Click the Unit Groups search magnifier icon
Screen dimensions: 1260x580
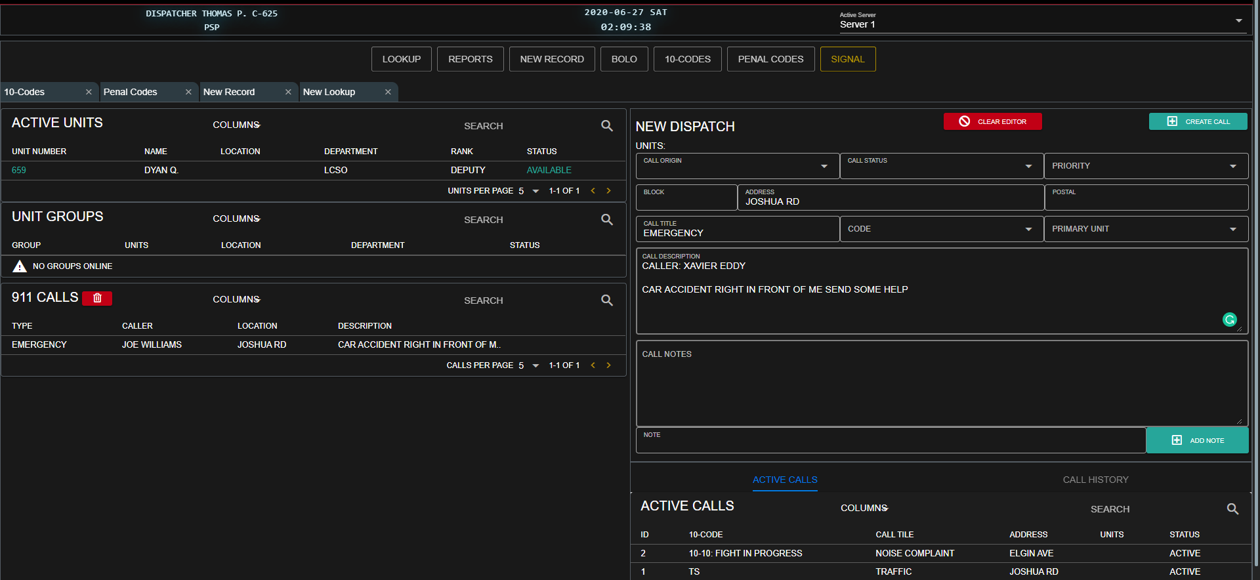coord(607,219)
